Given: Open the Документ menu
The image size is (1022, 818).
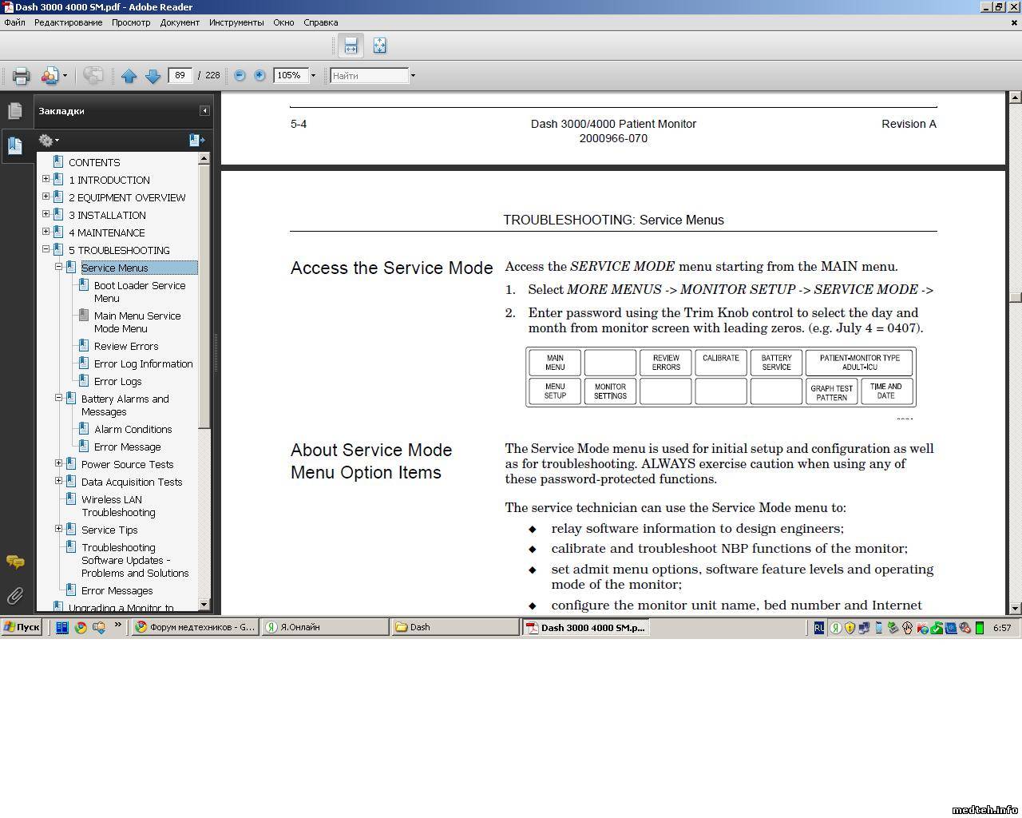Looking at the screenshot, I should 180,22.
